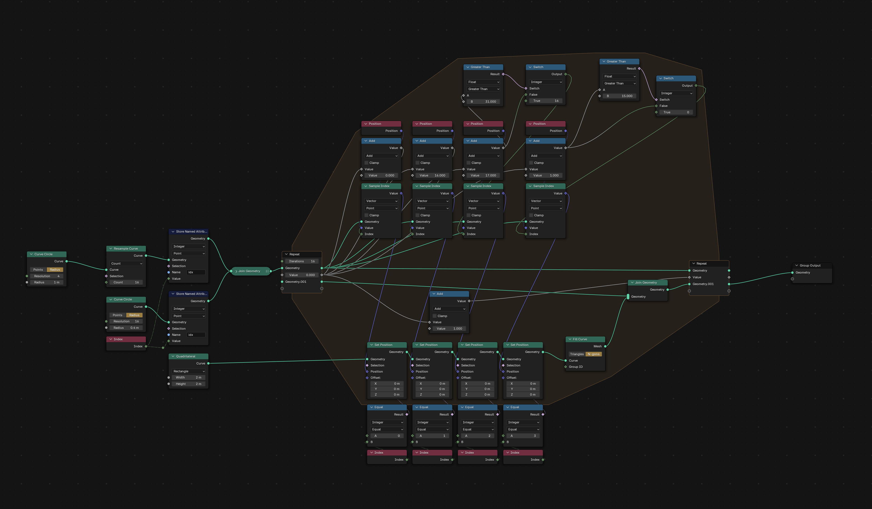Click the Mesh output socket on Fill Curve
Viewport: 872px width, 509px height.
coord(605,346)
